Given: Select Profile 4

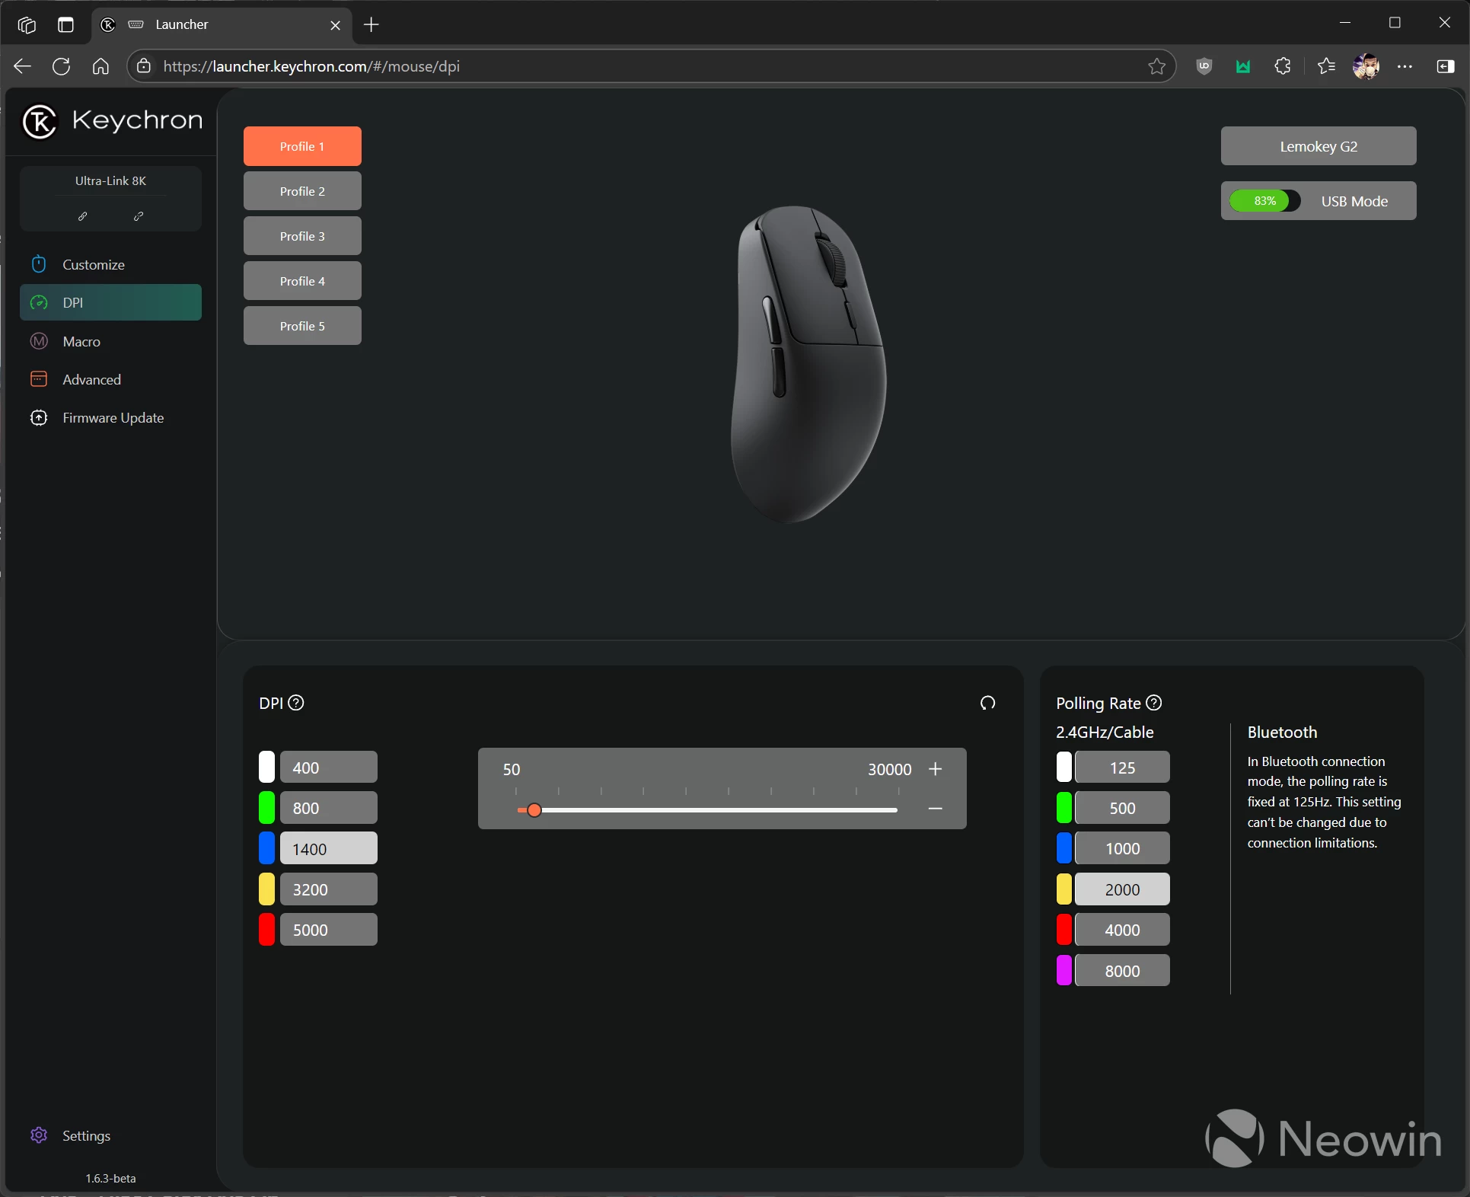Looking at the screenshot, I should click(x=302, y=281).
